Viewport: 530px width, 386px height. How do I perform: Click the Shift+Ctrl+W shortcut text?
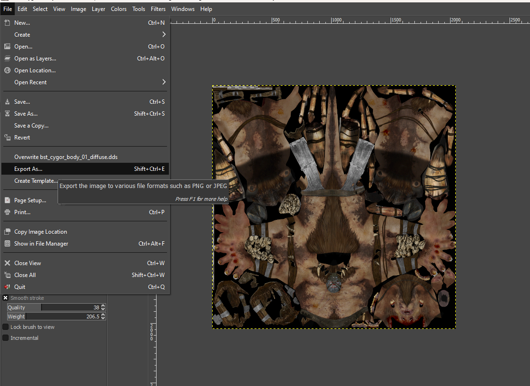click(148, 275)
